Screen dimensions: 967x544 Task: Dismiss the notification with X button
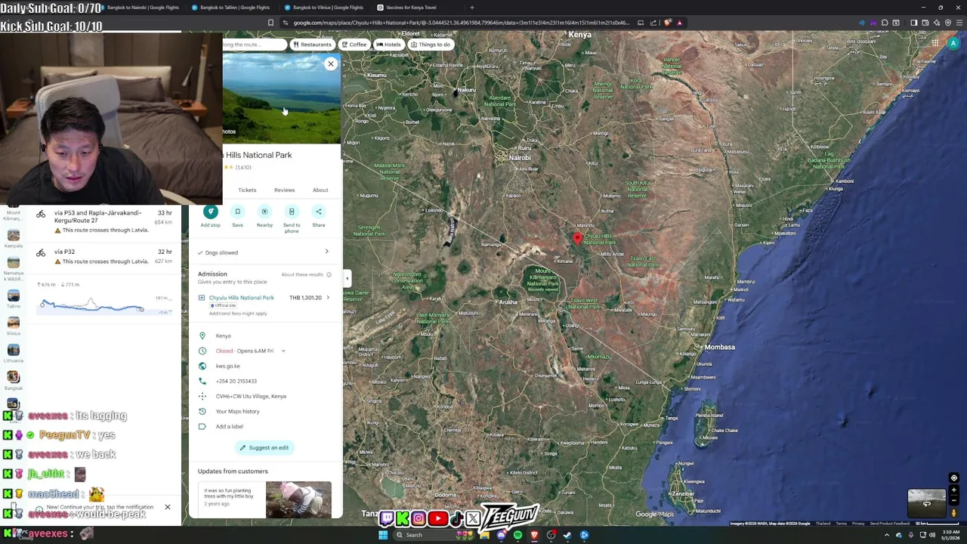[168, 507]
